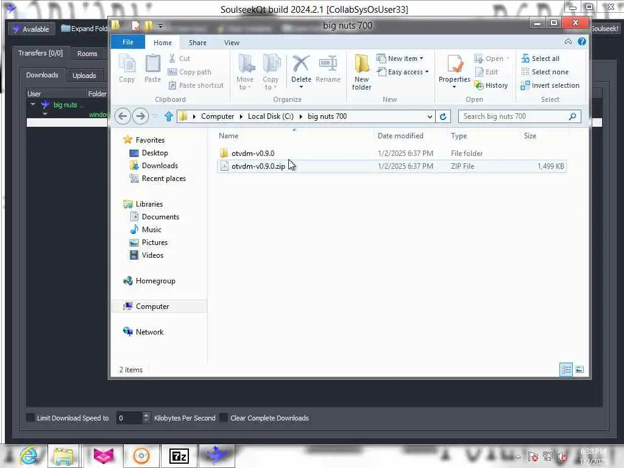624x468 pixels.
Task: Open the New item dropdown
Action: 400,58
